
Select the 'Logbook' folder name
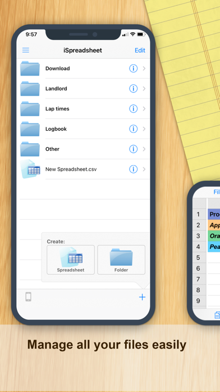coord(56,129)
